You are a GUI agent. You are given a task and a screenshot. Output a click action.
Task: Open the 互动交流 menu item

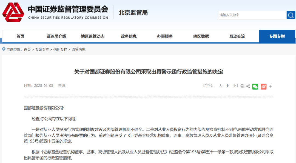[x=237, y=36]
